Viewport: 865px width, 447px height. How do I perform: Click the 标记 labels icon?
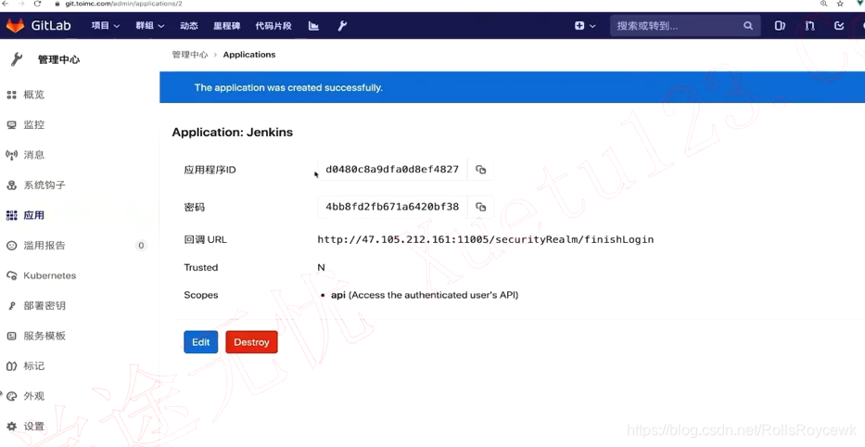tap(11, 366)
